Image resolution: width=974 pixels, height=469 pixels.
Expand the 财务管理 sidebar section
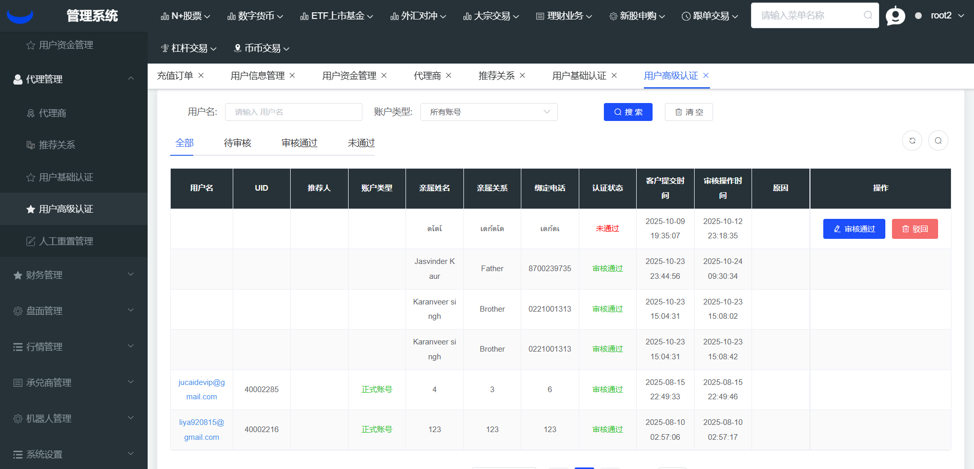pyautogui.click(x=73, y=275)
